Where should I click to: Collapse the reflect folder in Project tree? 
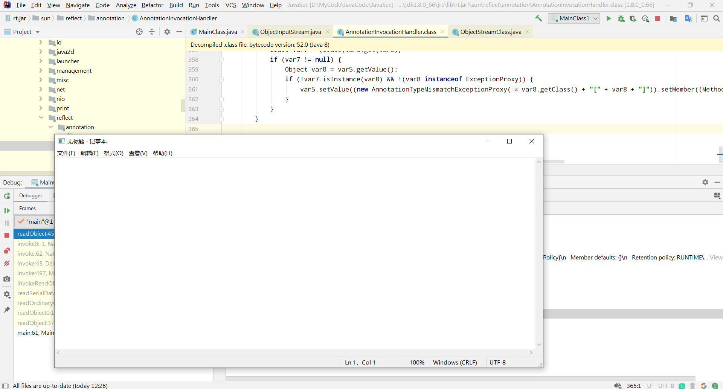pos(41,118)
